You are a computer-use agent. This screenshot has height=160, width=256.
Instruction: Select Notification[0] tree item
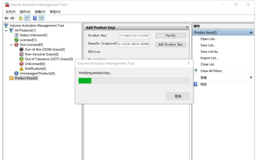35,69
